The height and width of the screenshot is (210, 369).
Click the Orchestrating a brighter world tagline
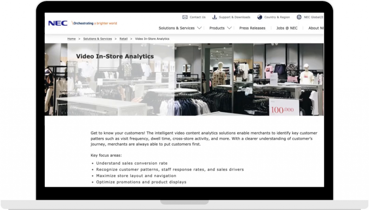coord(95,23)
